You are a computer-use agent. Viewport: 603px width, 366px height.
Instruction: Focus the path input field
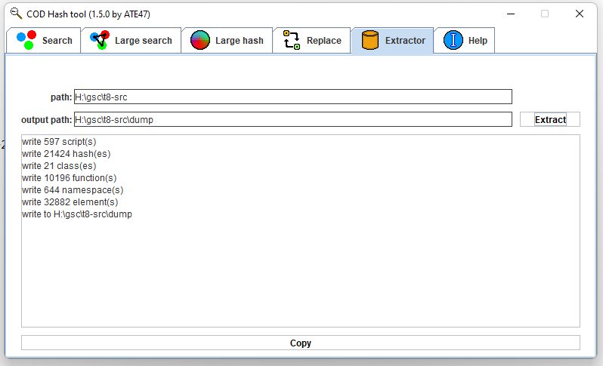point(293,97)
